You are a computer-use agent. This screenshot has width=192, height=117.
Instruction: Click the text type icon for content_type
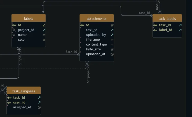coord(112,45)
